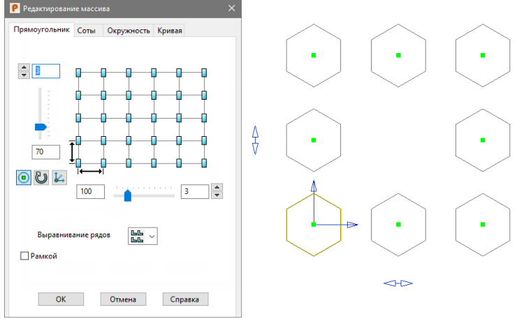Image resolution: width=524 pixels, height=319 pixels.
Task: Click the top-right hexagon's green center point
Action: [483, 55]
